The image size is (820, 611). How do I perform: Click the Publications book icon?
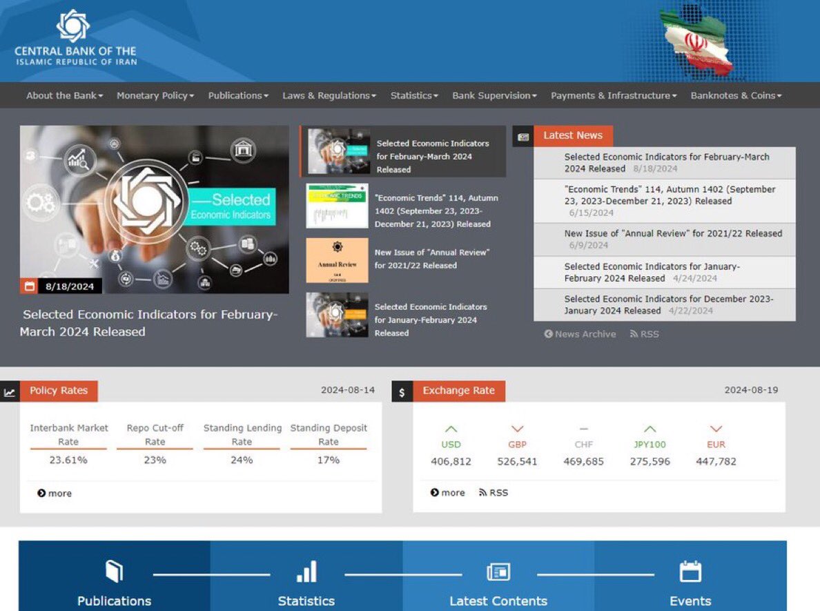[114, 571]
